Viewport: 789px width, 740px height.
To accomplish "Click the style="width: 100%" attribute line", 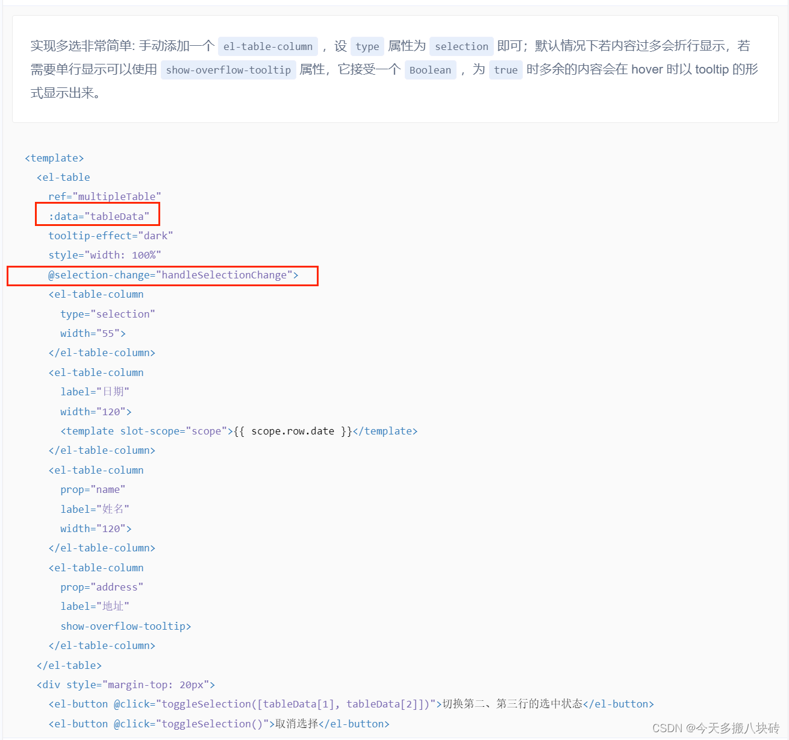I will 105,255.
